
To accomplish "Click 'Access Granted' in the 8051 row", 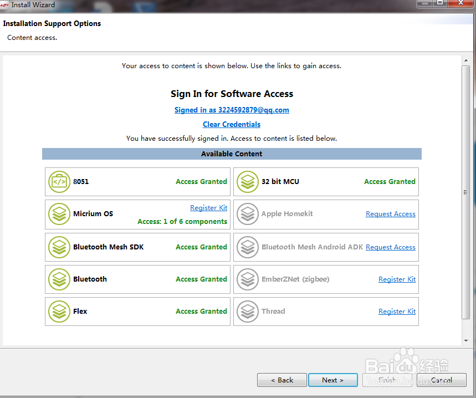I will (x=201, y=182).
